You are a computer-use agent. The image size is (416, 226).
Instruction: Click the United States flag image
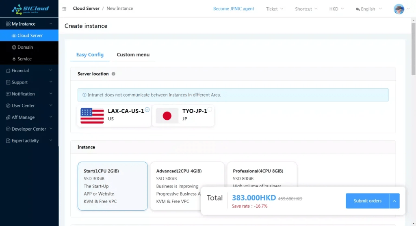point(92,116)
